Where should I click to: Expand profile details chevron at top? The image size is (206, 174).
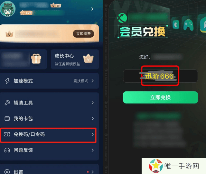[x=92, y=9]
